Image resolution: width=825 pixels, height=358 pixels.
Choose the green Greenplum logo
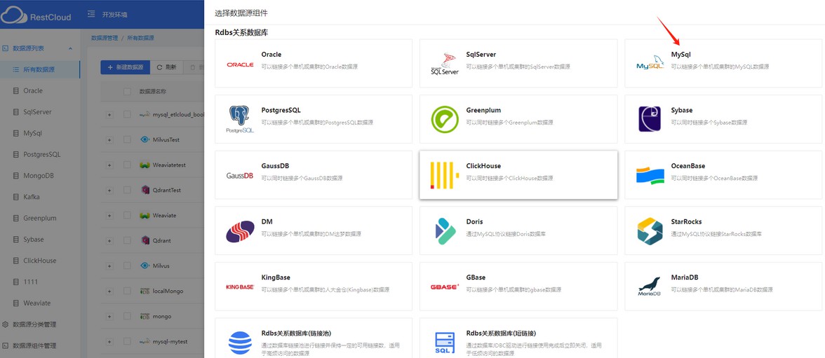click(x=445, y=119)
